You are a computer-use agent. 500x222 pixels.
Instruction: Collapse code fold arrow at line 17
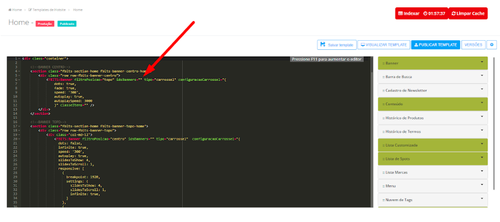(20, 126)
